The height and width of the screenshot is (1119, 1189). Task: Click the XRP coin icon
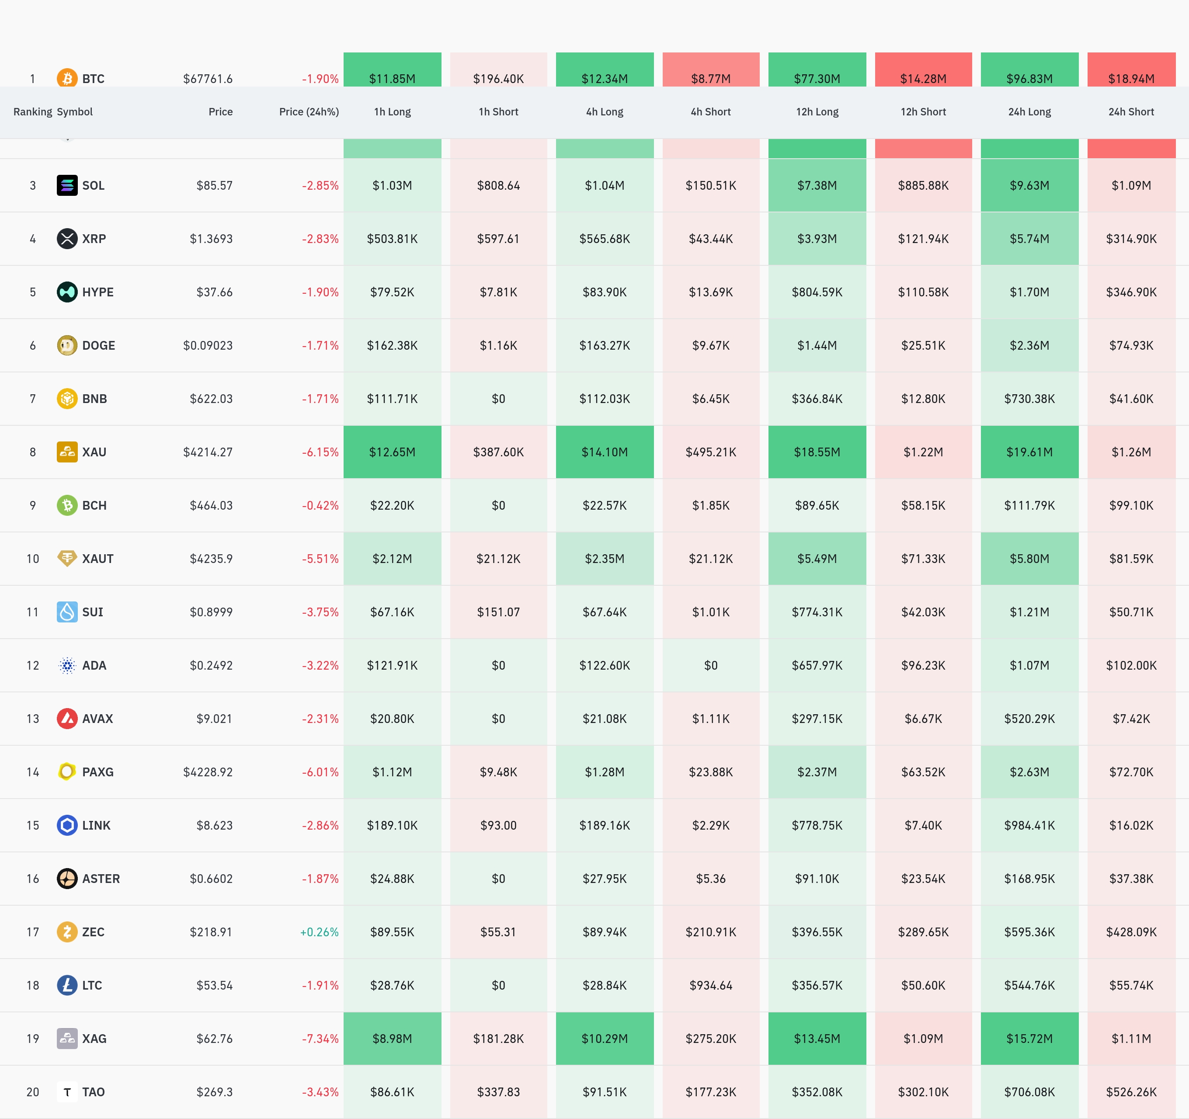(x=67, y=239)
